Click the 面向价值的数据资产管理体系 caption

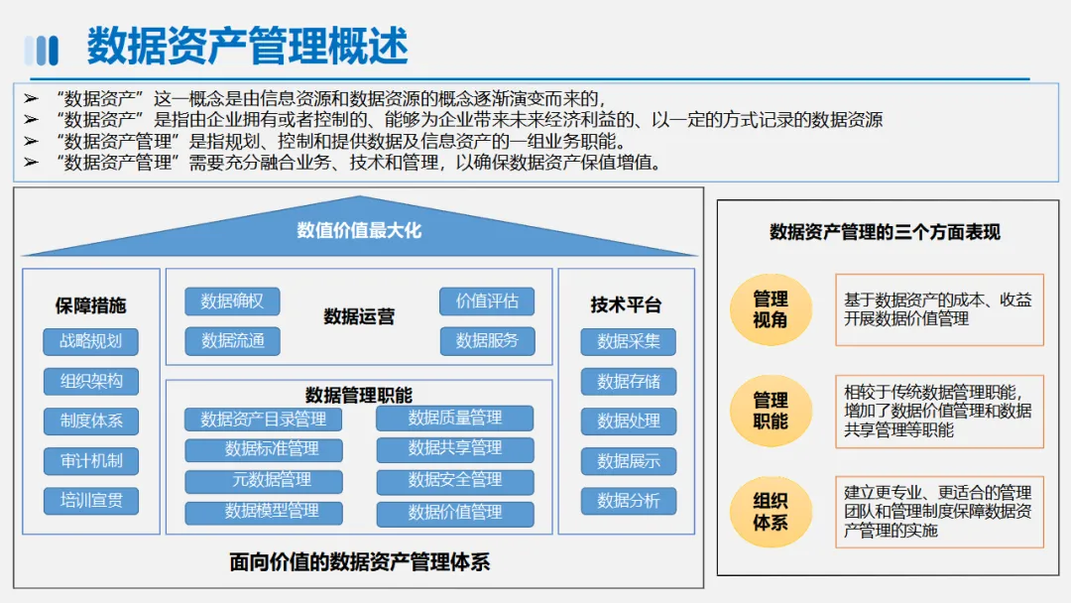(359, 562)
